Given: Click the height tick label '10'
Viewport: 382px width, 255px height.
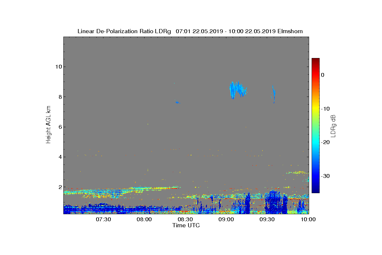Looking at the screenshot, I should pos(59,67).
